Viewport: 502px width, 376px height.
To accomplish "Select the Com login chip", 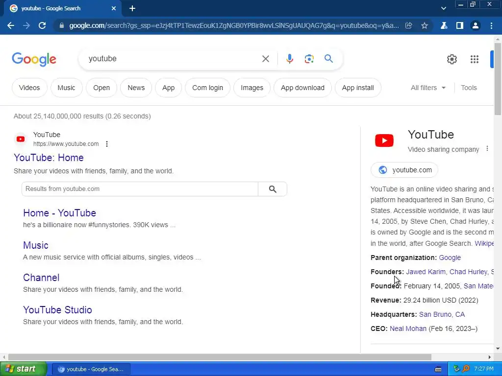I will pos(207,88).
